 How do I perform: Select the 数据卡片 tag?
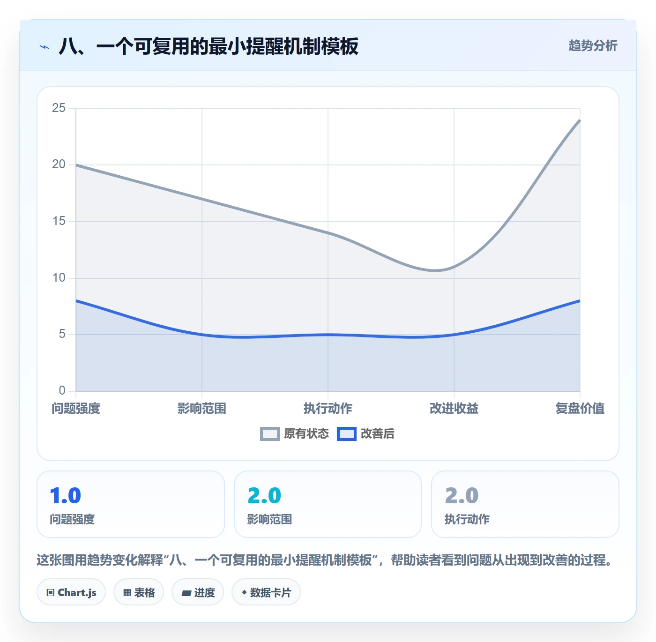pos(266,592)
